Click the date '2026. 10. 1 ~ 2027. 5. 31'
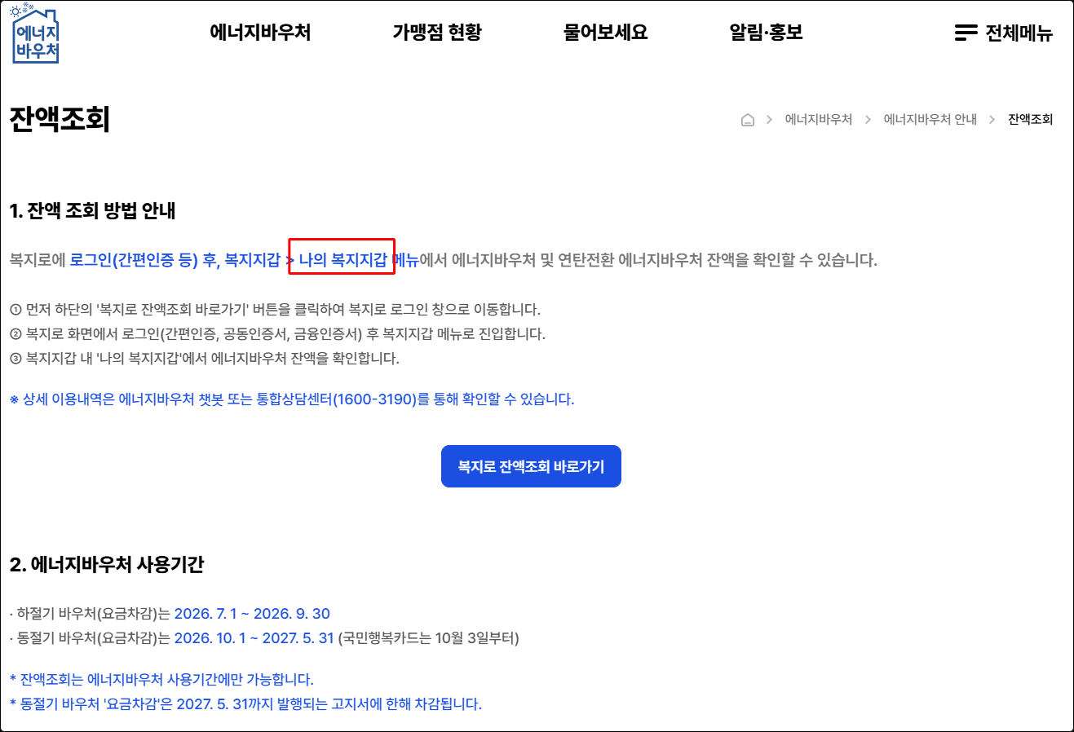 254,638
